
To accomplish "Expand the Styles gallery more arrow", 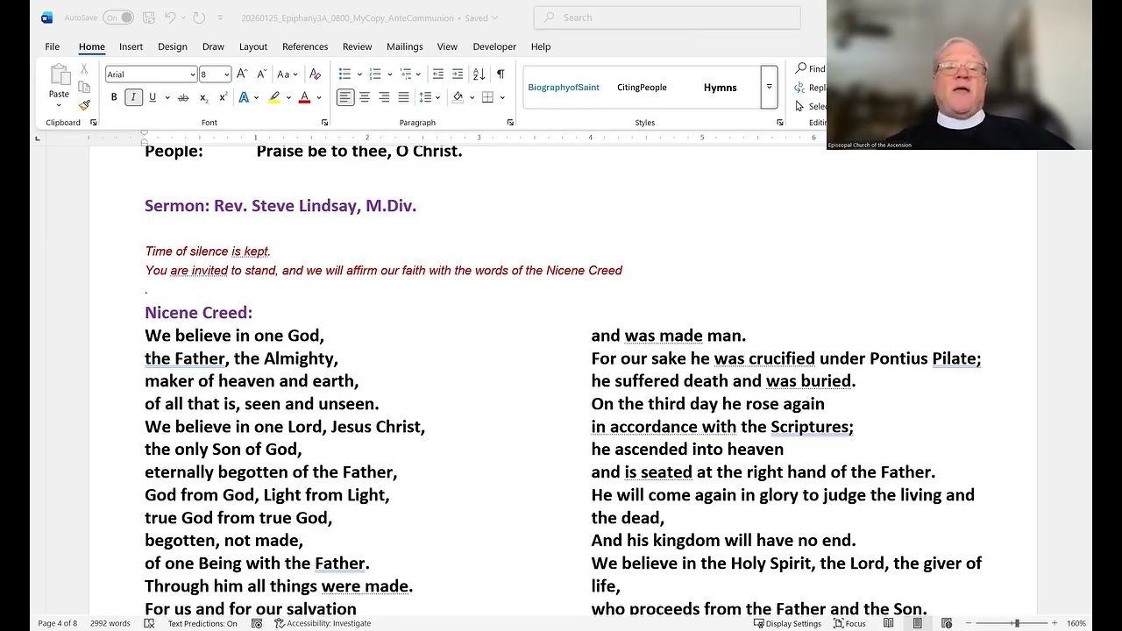I will tap(769, 88).
